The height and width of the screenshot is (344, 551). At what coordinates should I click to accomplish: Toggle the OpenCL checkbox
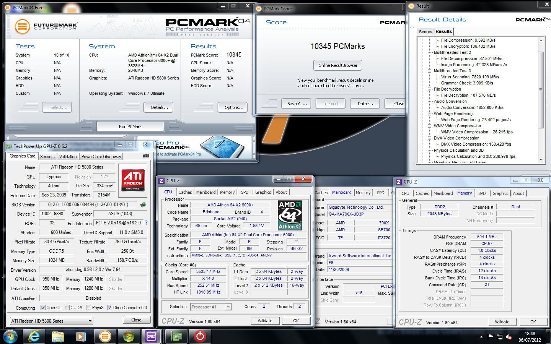pyautogui.click(x=43, y=307)
